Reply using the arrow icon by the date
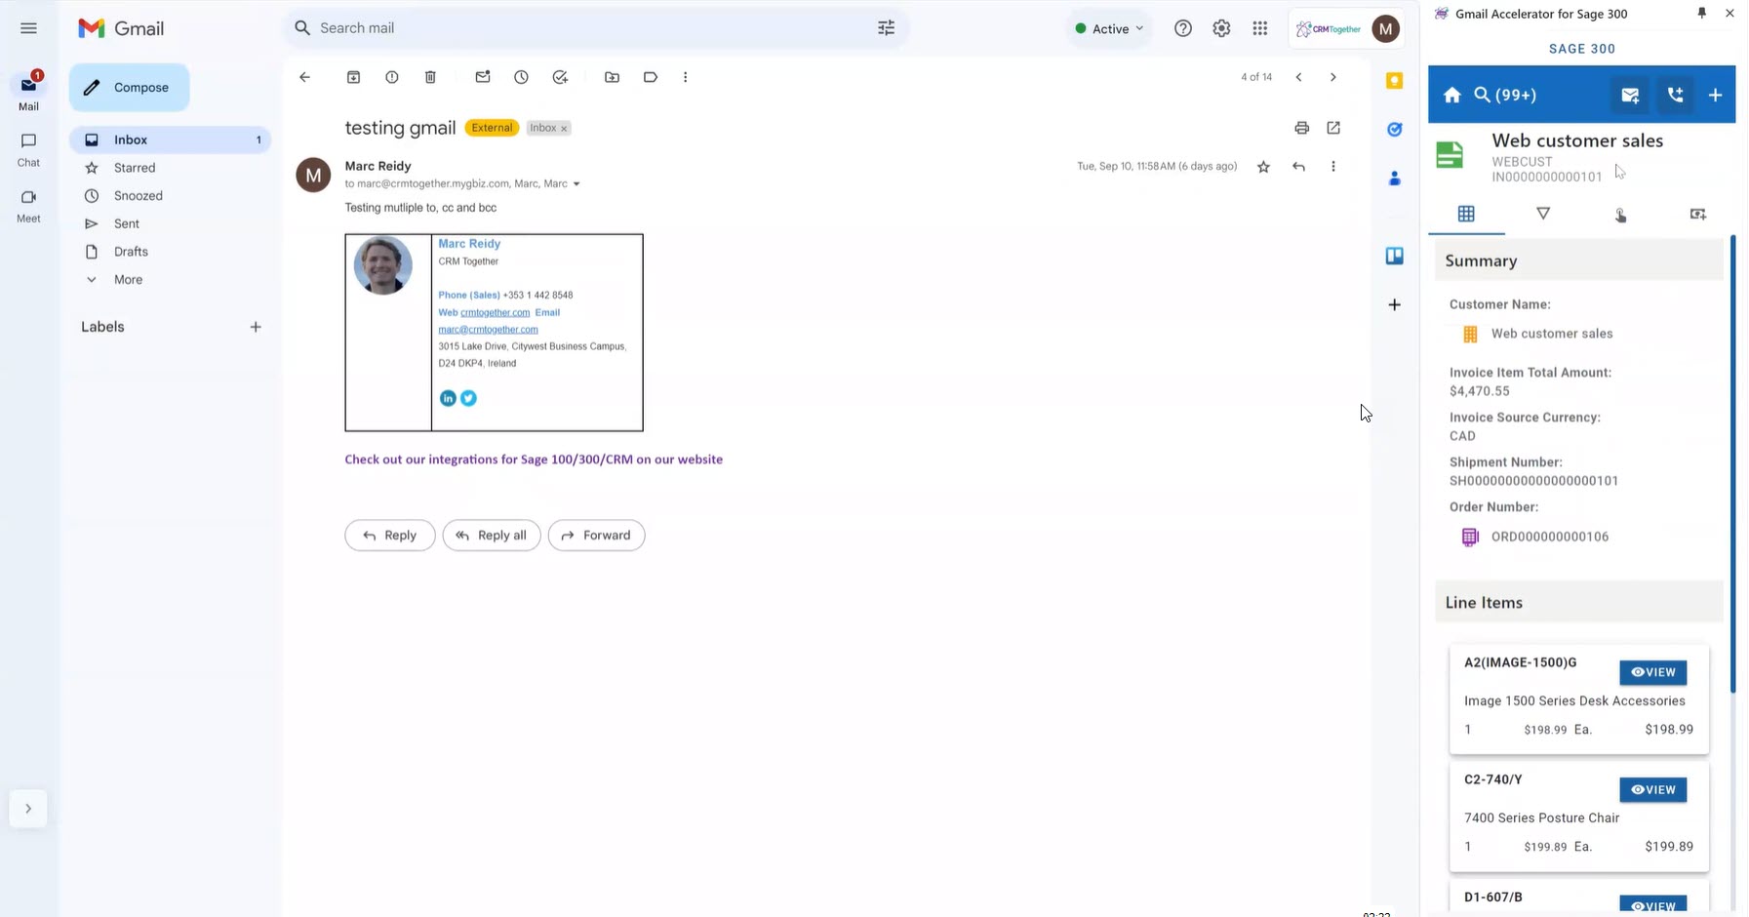Screen dimensions: 1749x917 tap(1298, 167)
